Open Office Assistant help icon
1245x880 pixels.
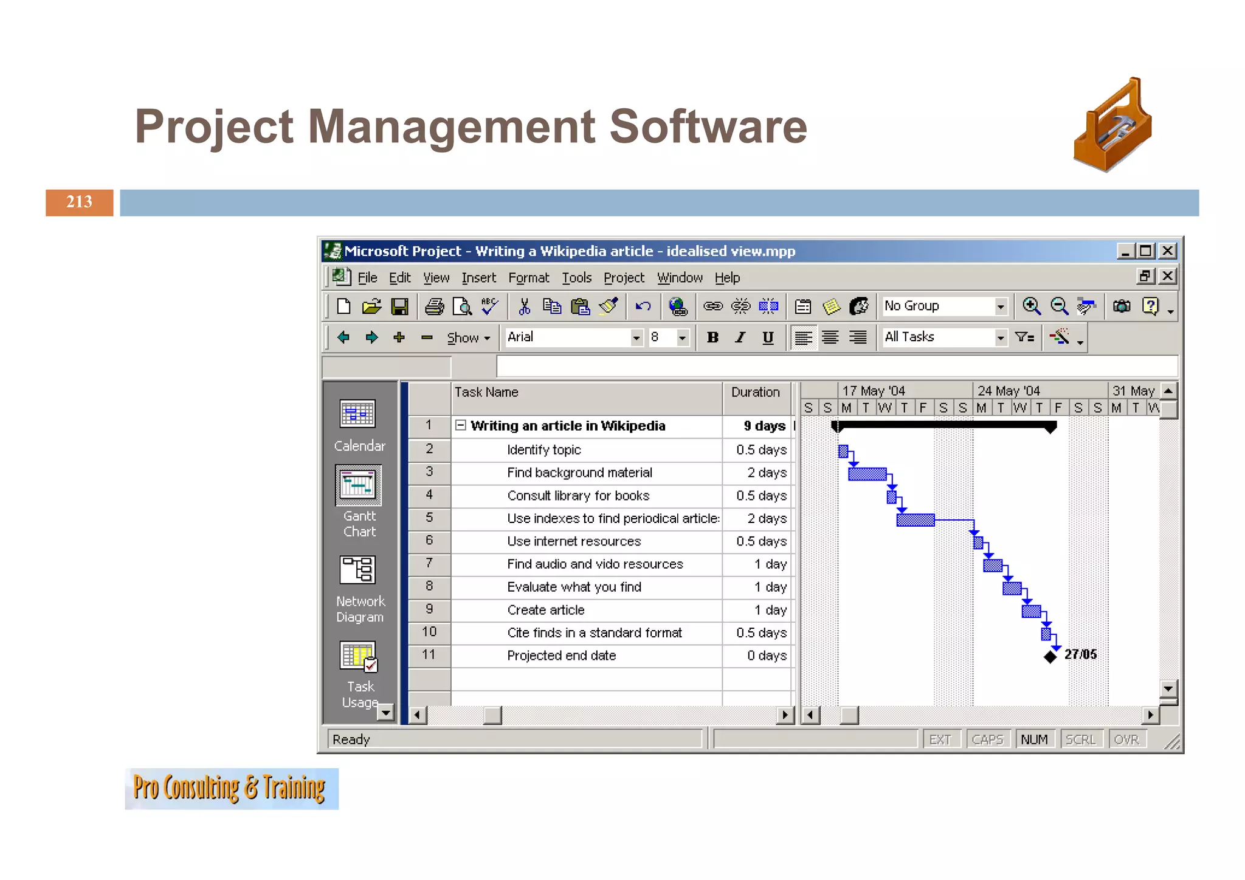(1150, 306)
